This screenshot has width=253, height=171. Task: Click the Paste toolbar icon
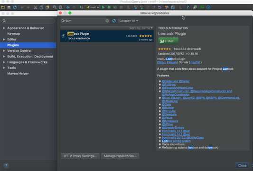(47, 7)
